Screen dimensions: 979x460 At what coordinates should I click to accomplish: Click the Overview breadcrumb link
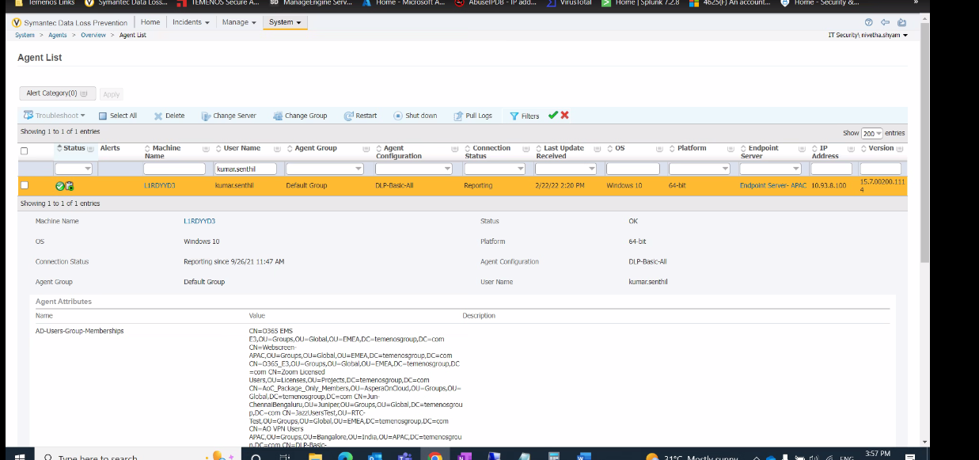tap(93, 35)
